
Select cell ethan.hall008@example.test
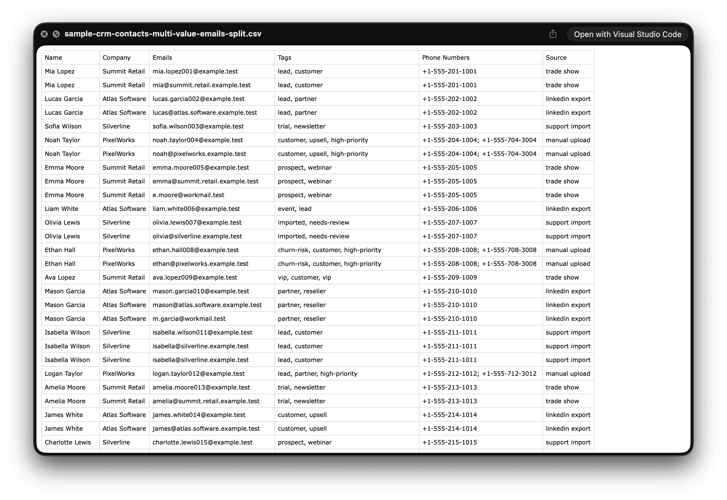tap(212, 250)
